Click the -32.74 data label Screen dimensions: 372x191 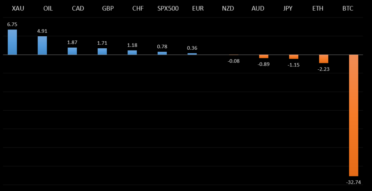(353, 182)
